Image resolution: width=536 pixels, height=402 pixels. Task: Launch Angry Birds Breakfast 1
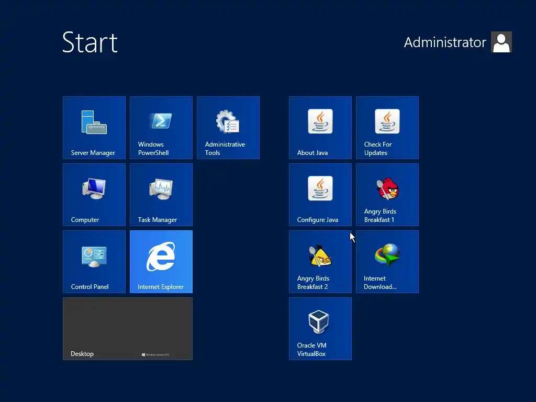click(387, 195)
